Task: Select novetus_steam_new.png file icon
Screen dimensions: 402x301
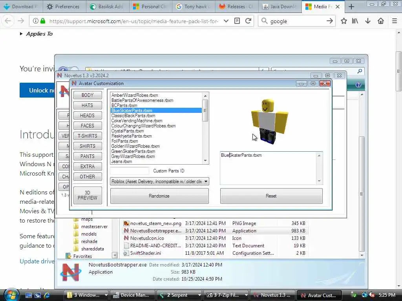Action: click(126, 223)
